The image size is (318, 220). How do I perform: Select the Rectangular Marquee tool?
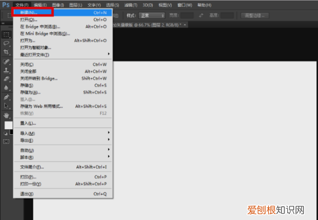(x=7, y=34)
